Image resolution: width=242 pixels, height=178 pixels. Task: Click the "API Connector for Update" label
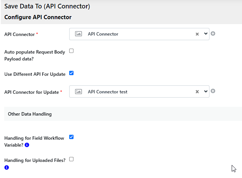point(31,92)
